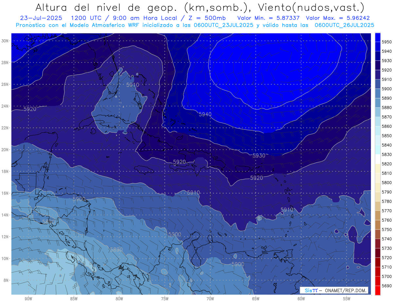This screenshot has height=303, width=393.
Task: Click the 5950 label on the color bar
Action: (386, 42)
